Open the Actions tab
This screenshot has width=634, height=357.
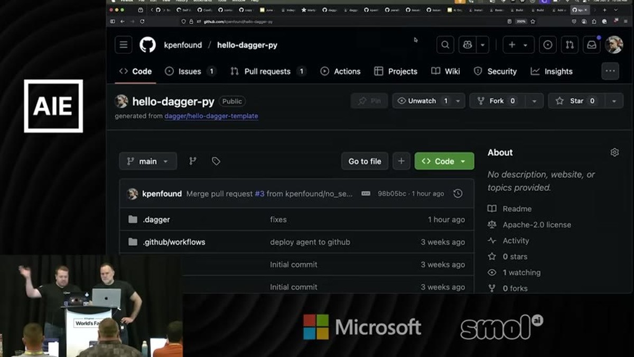pyautogui.click(x=340, y=71)
